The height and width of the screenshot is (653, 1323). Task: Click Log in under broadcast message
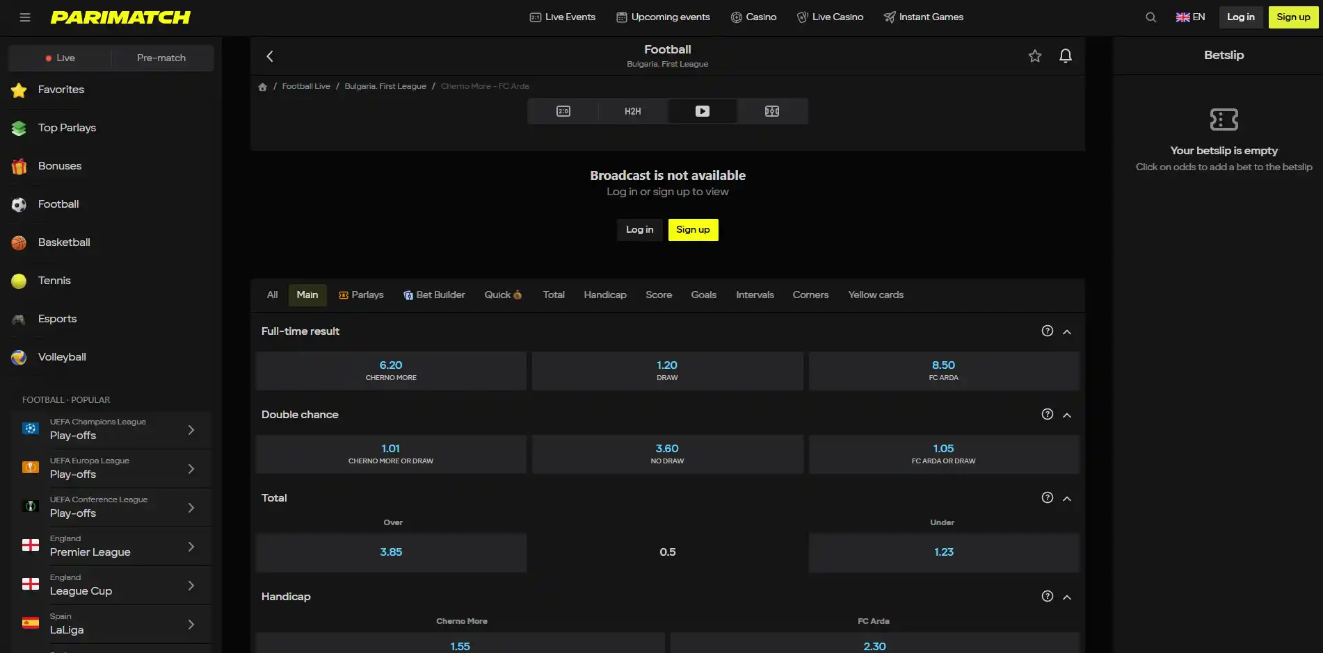(640, 230)
